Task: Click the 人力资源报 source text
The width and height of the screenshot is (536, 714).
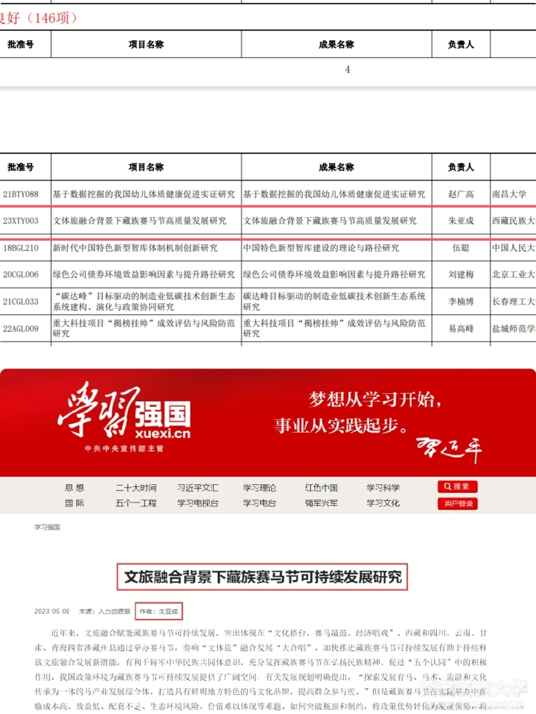Action: pyautogui.click(x=114, y=612)
